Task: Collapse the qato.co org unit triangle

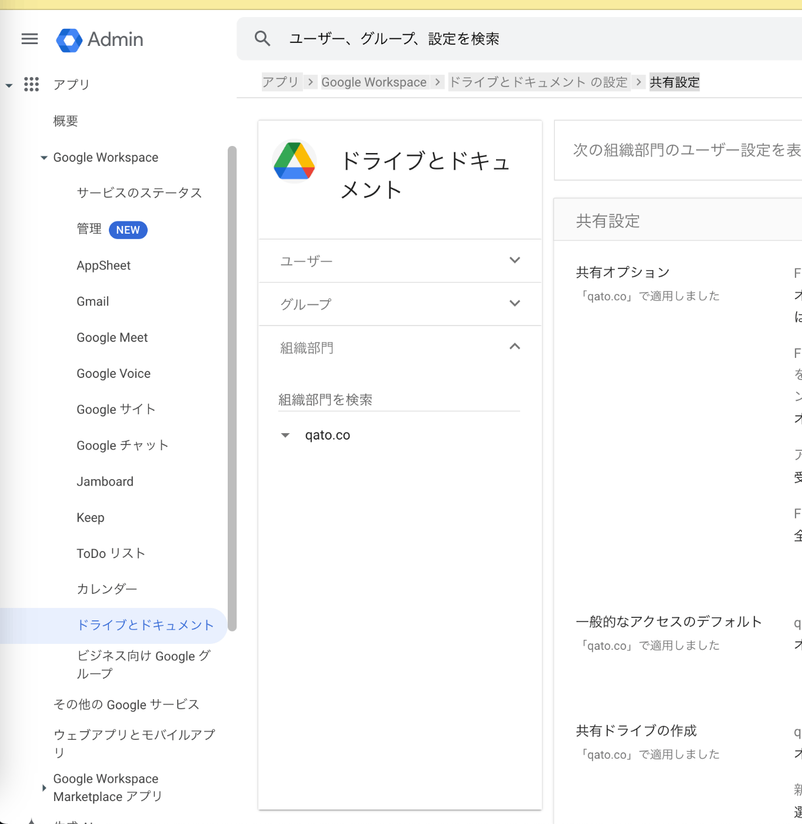Action: point(285,436)
